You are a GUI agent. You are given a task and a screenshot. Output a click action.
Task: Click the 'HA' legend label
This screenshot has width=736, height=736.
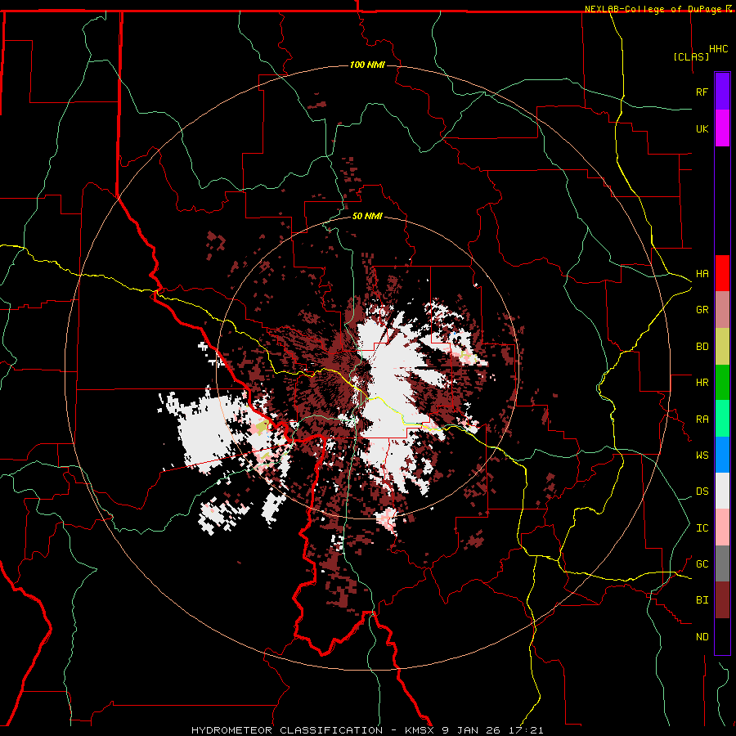[x=702, y=274]
